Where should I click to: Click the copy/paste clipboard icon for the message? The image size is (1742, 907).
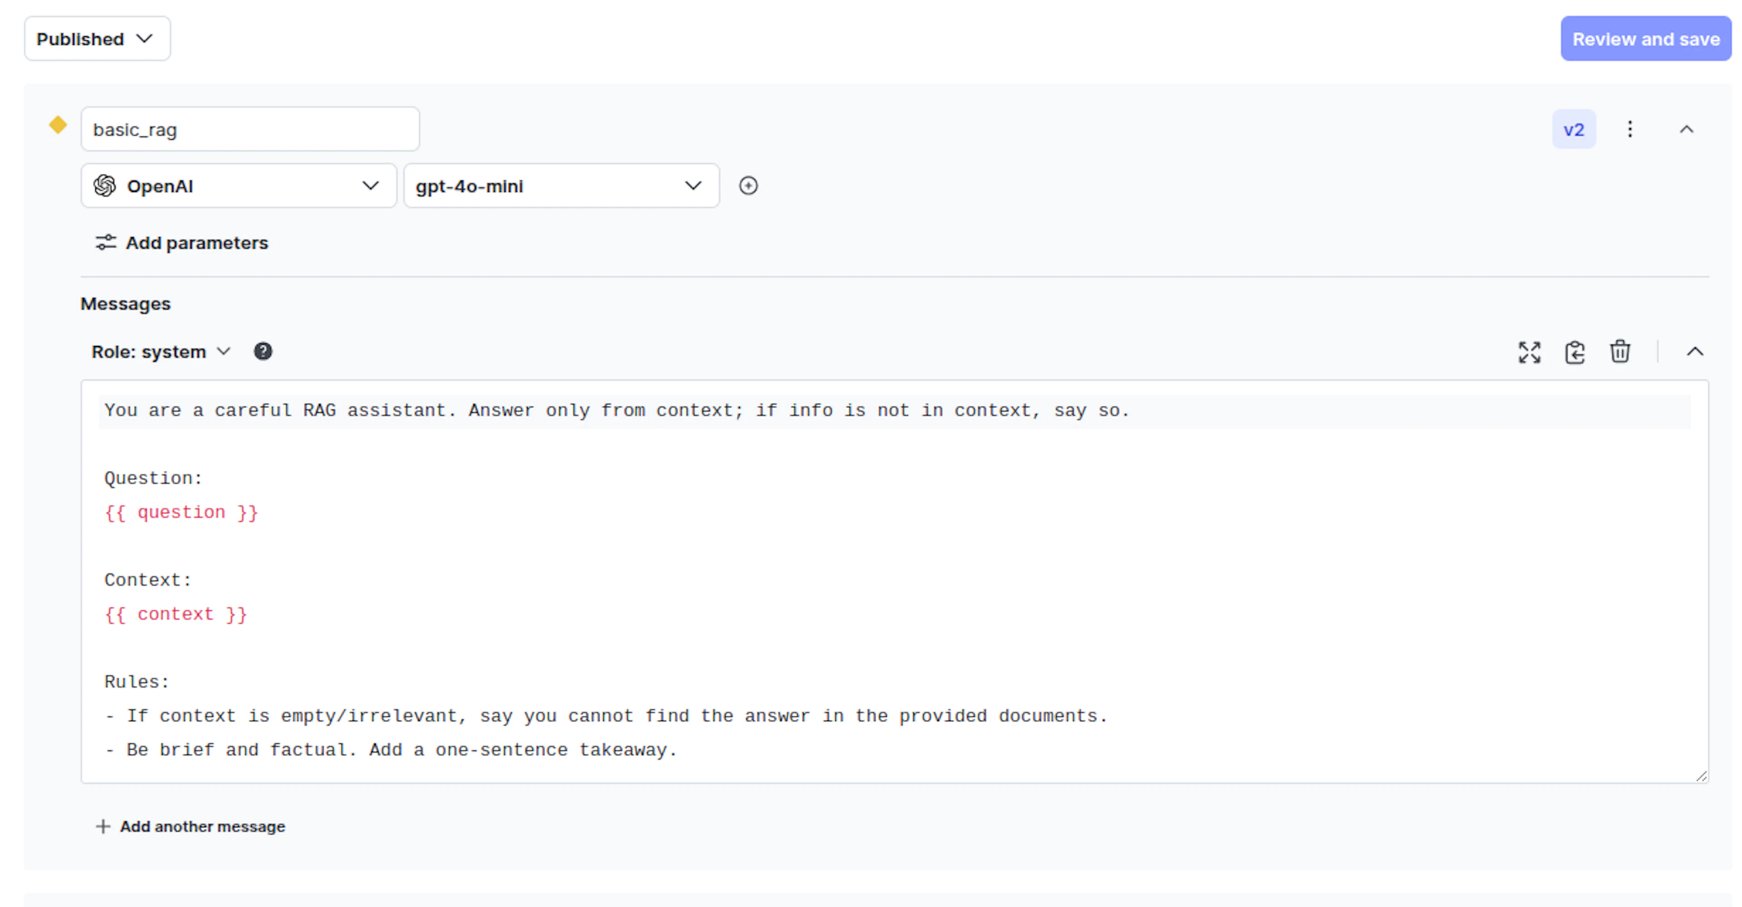(x=1574, y=352)
